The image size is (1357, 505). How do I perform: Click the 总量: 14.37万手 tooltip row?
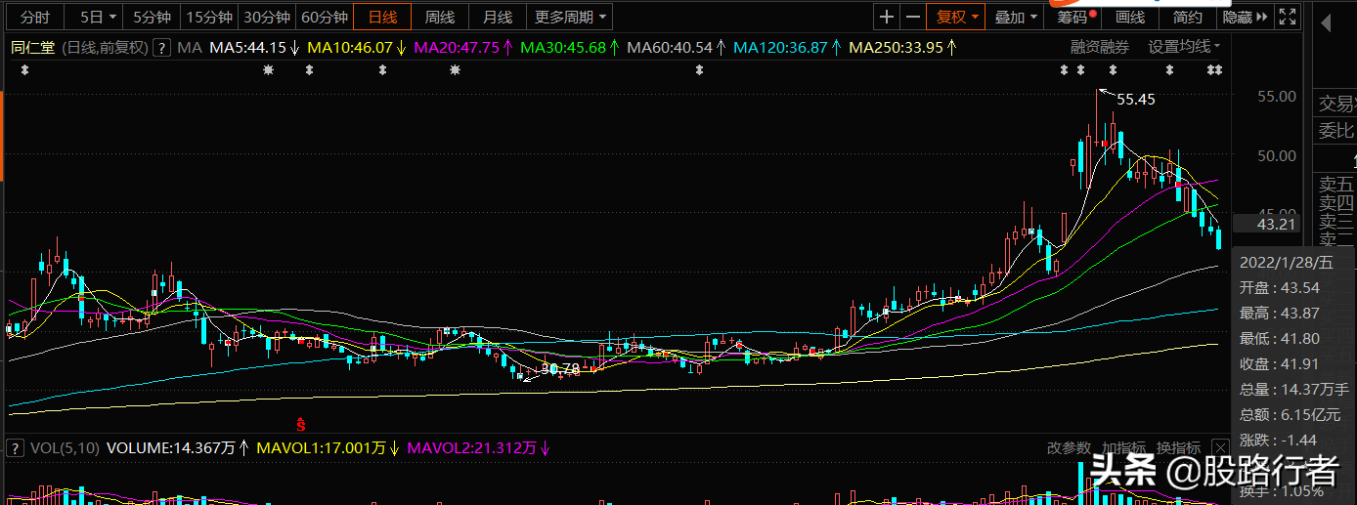point(1292,390)
